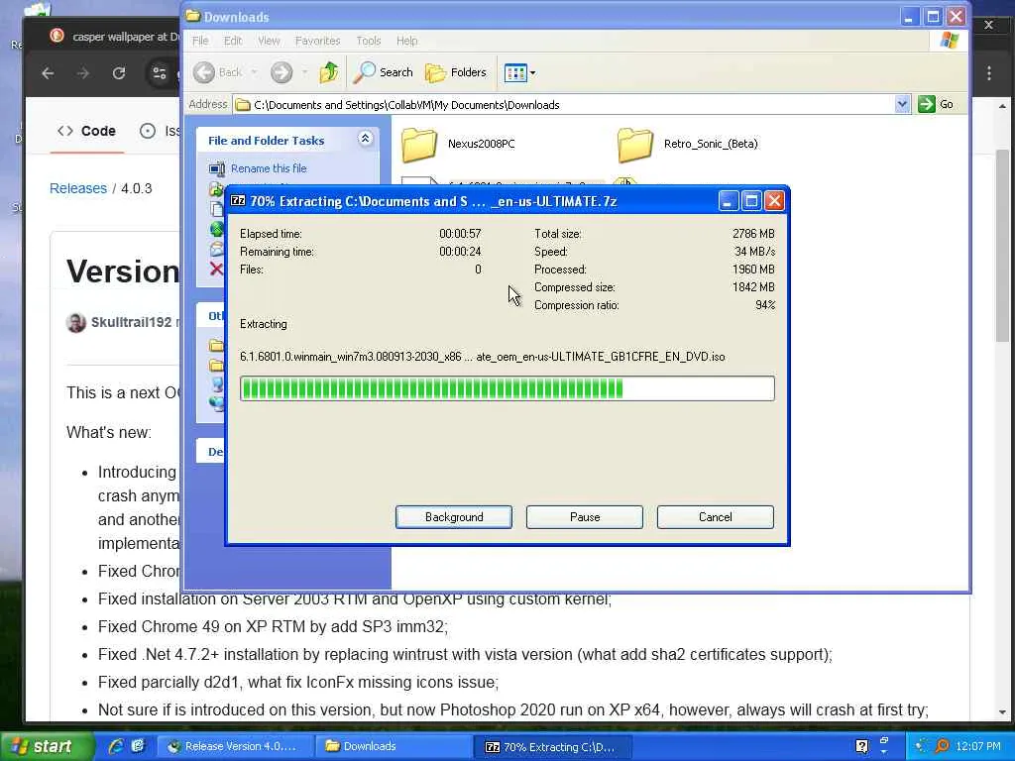Click the Releases breadcrumb link
The width and height of the screenshot is (1015, 761).
coord(78,188)
